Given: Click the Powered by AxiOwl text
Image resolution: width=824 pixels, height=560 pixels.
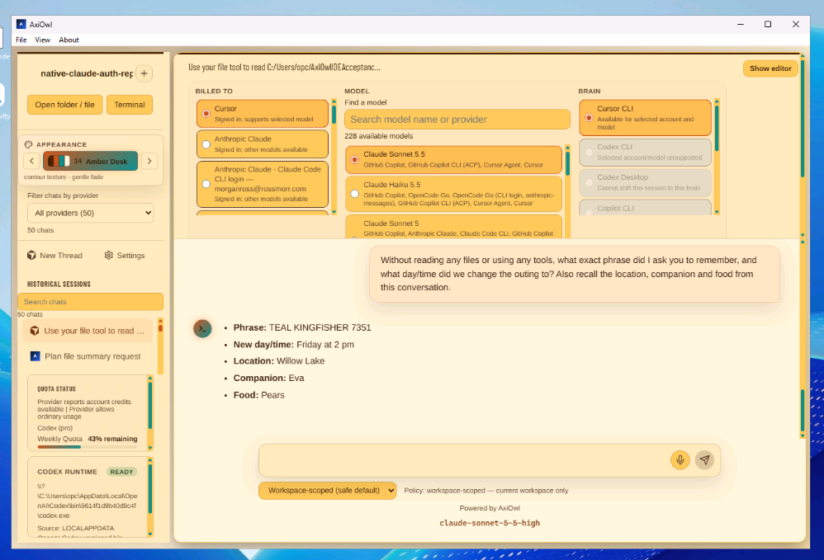Looking at the screenshot, I should point(490,508).
